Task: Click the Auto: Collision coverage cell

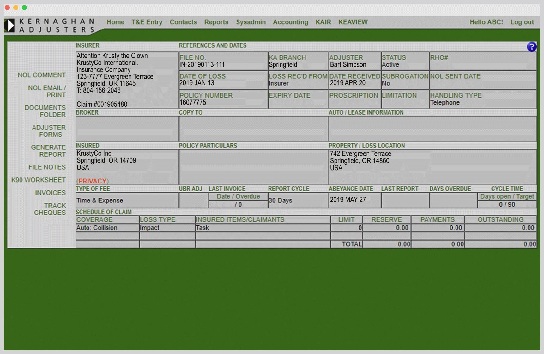Action: coord(107,228)
